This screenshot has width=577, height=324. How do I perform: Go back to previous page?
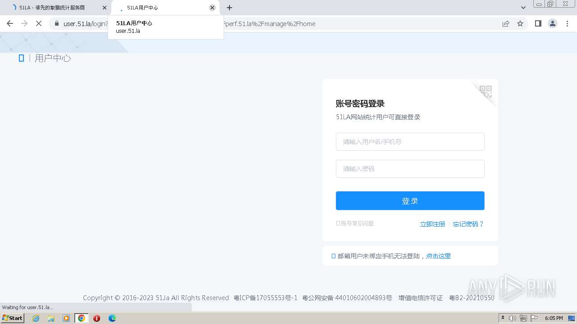click(10, 23)
